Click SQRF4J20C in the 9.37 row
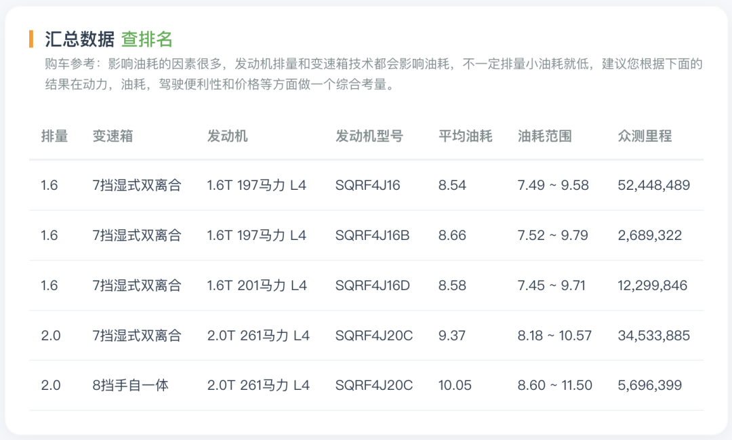This screenshot has height=440, width=732. (x=373, y=336)
